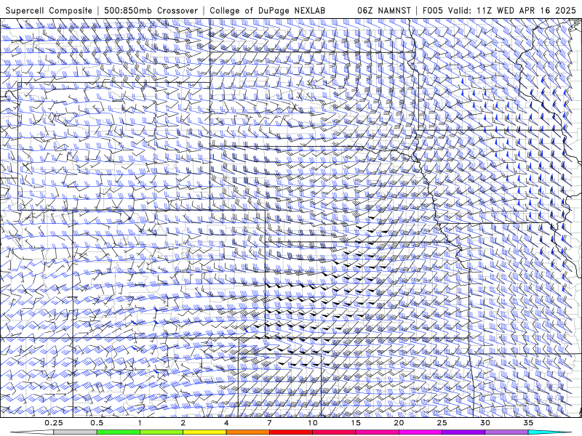Click the 'Supercell Composite' title text
Screen dimensions: 582x436
click(x=49, y=10)
